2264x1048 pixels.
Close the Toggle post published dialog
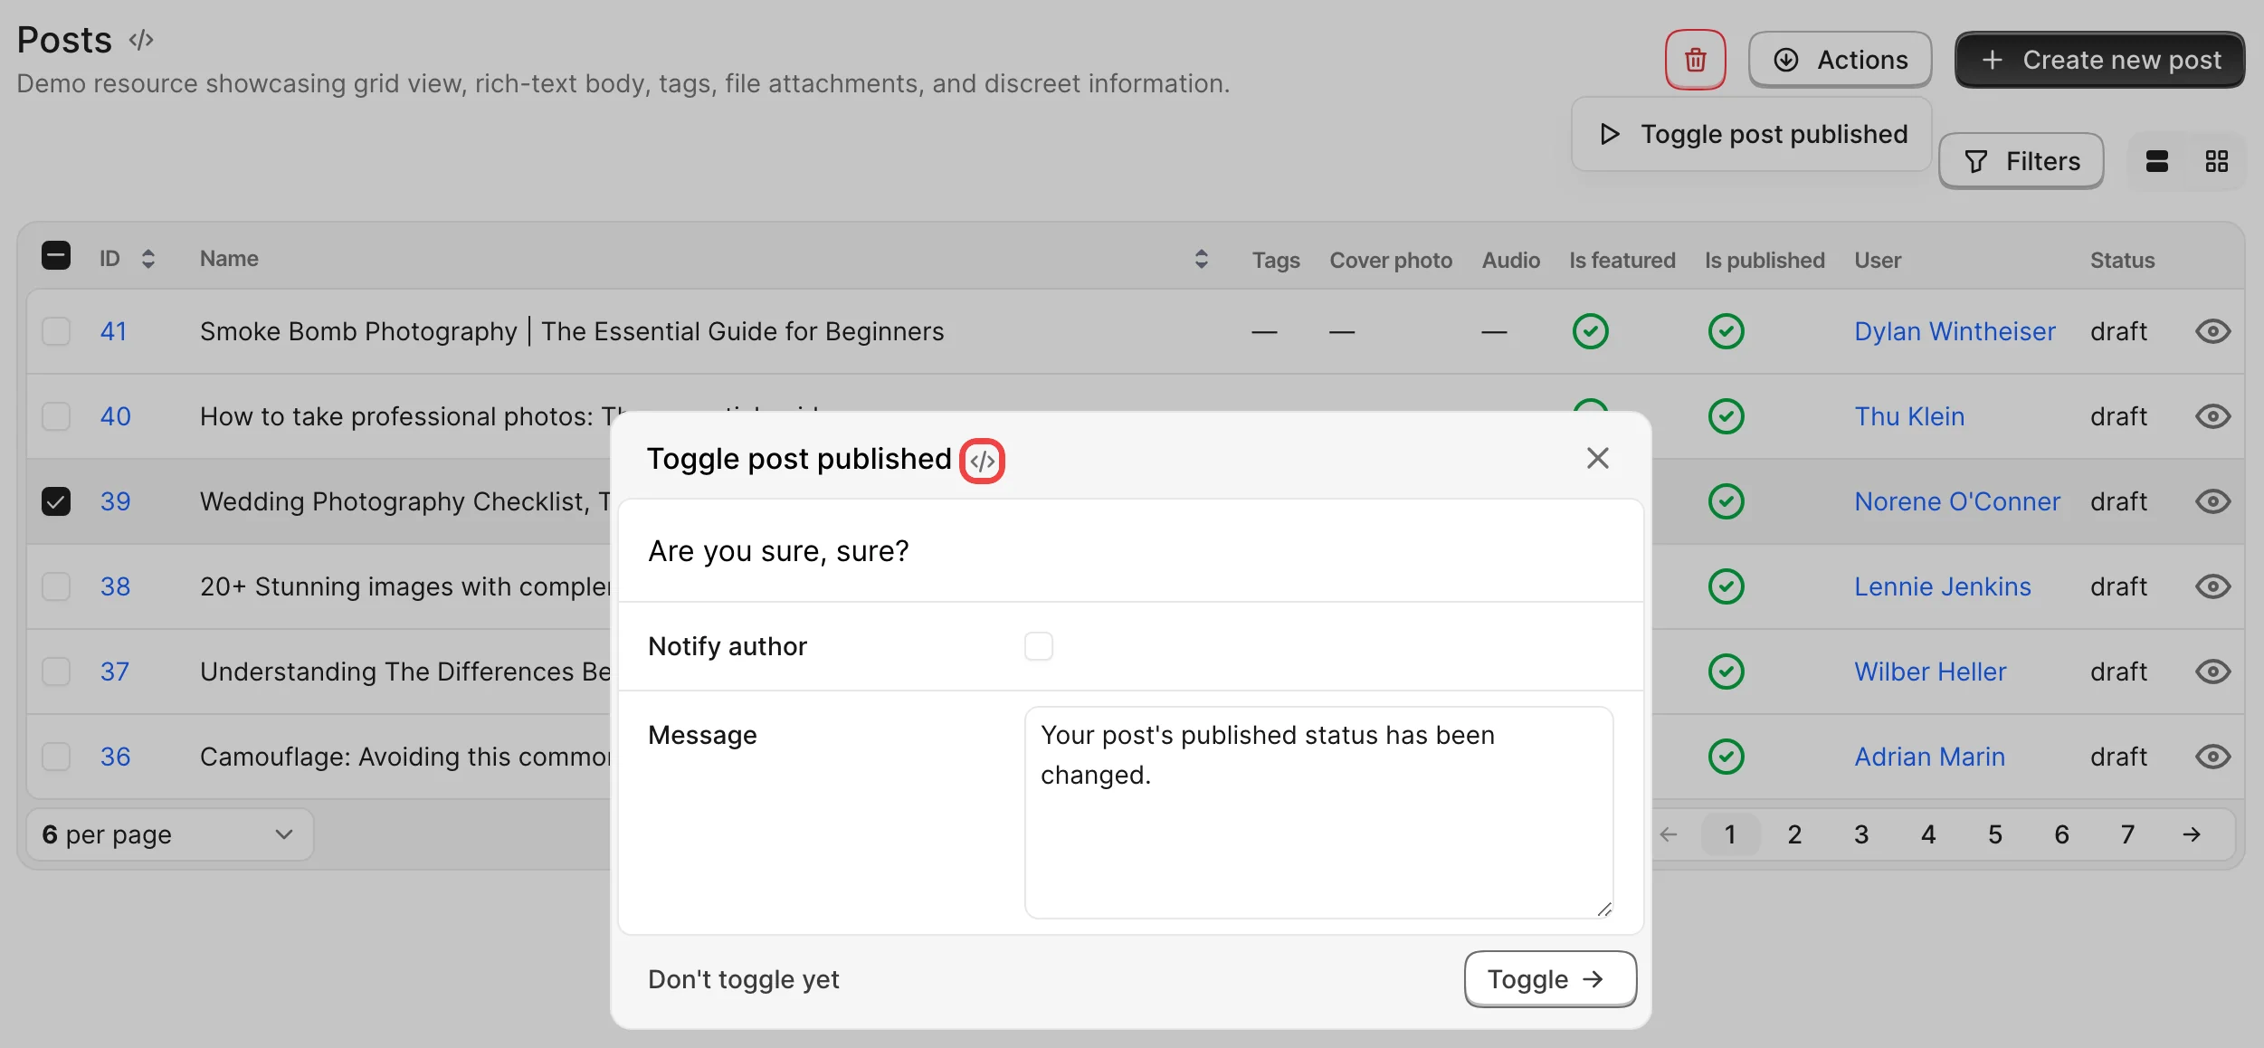[1598, 458]
